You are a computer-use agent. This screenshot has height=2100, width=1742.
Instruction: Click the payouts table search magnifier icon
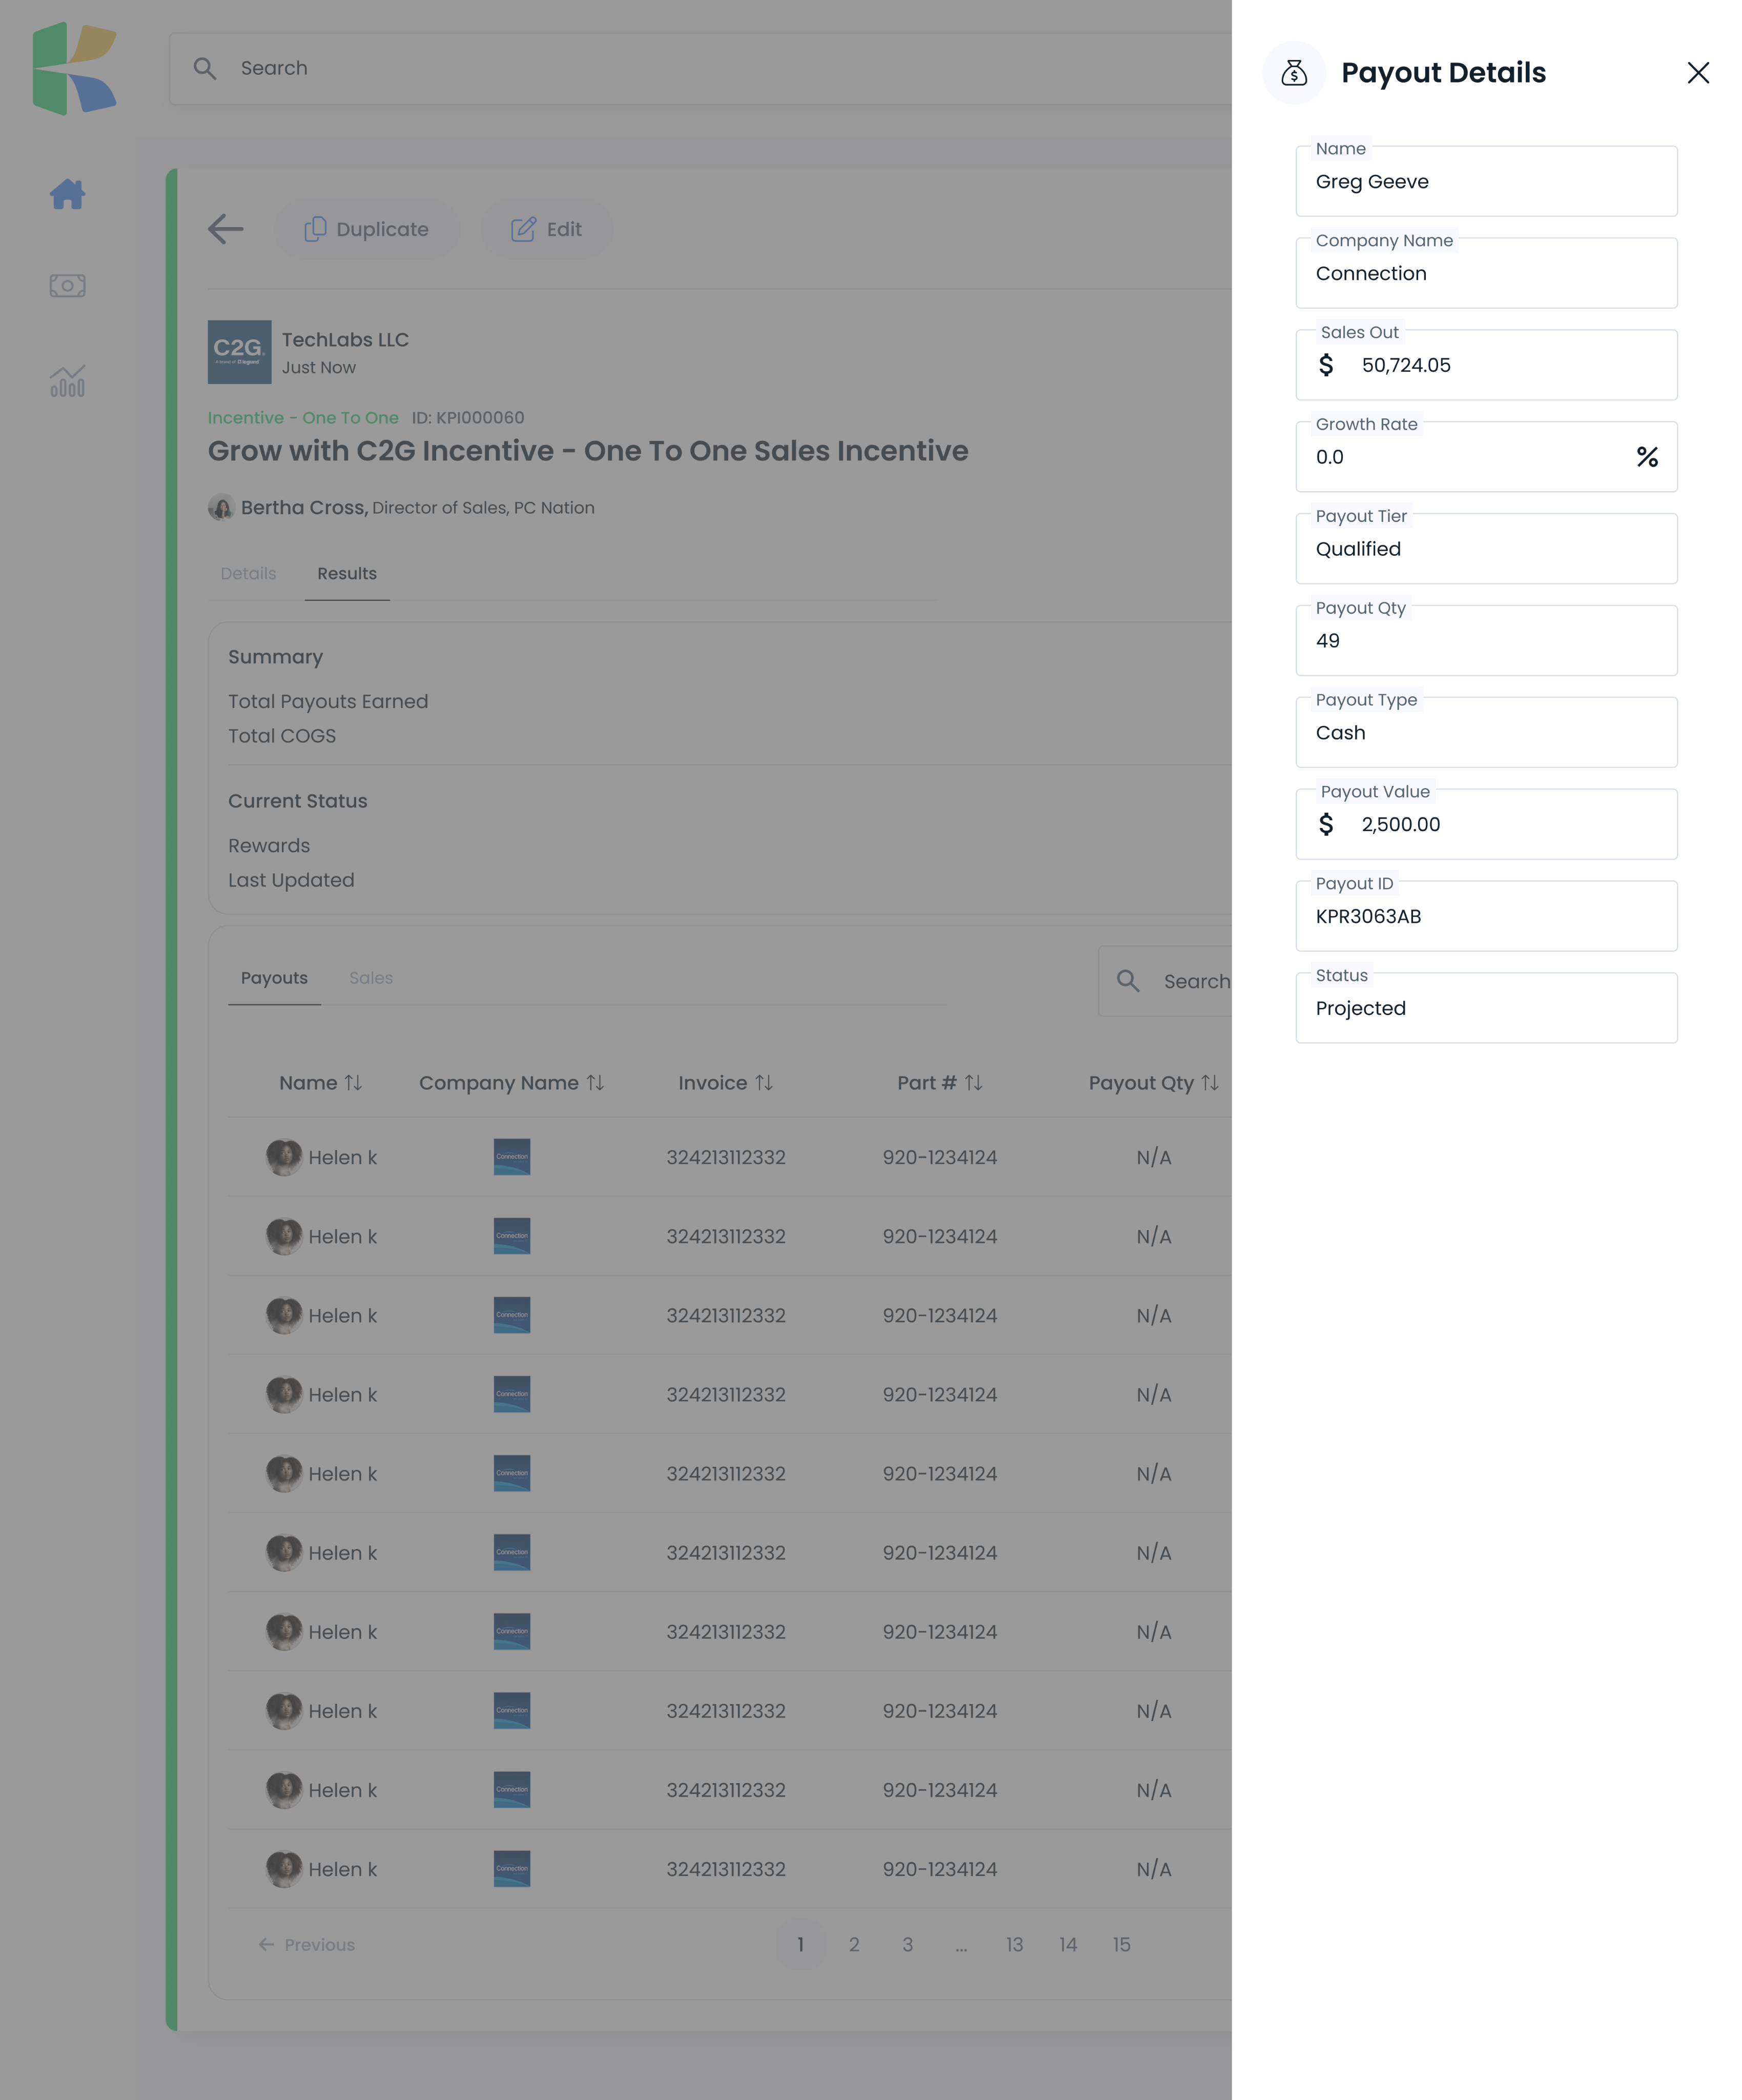coord(1128,981)
